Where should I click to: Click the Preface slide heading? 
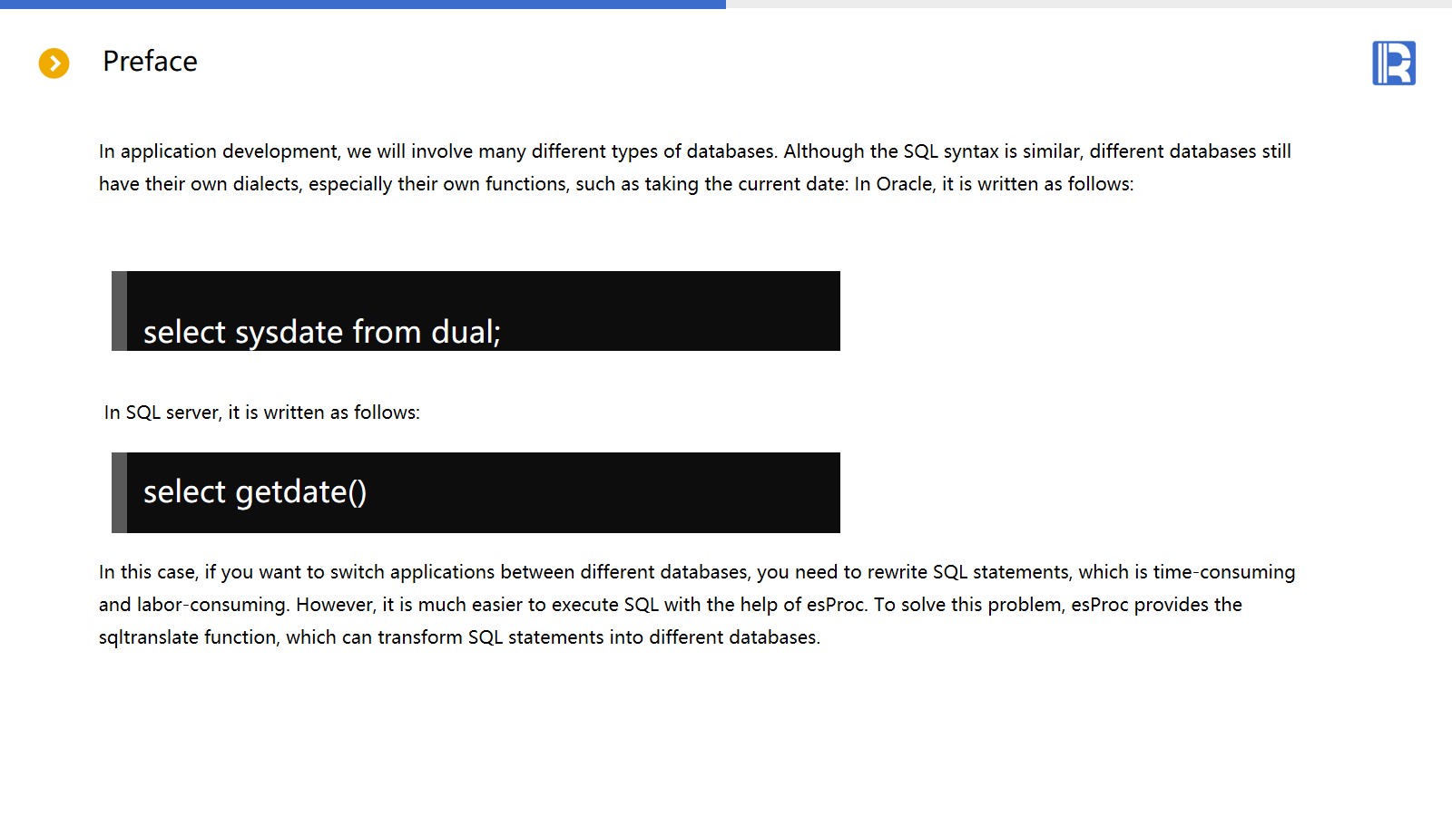[x=150, y=61]
